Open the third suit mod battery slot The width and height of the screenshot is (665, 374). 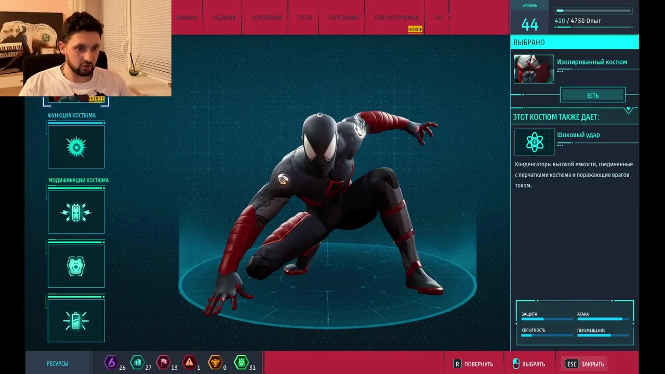pyautogui.click(x=76, y=320)
